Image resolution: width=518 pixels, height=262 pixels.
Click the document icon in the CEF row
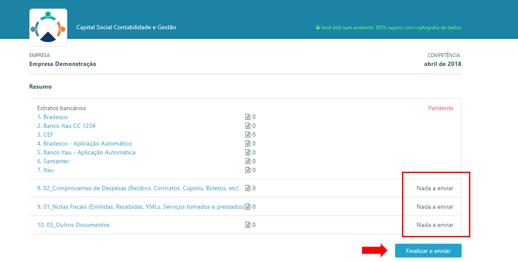247,135
